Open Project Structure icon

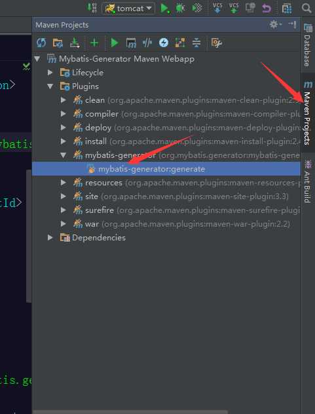click(x=287, y=8)
